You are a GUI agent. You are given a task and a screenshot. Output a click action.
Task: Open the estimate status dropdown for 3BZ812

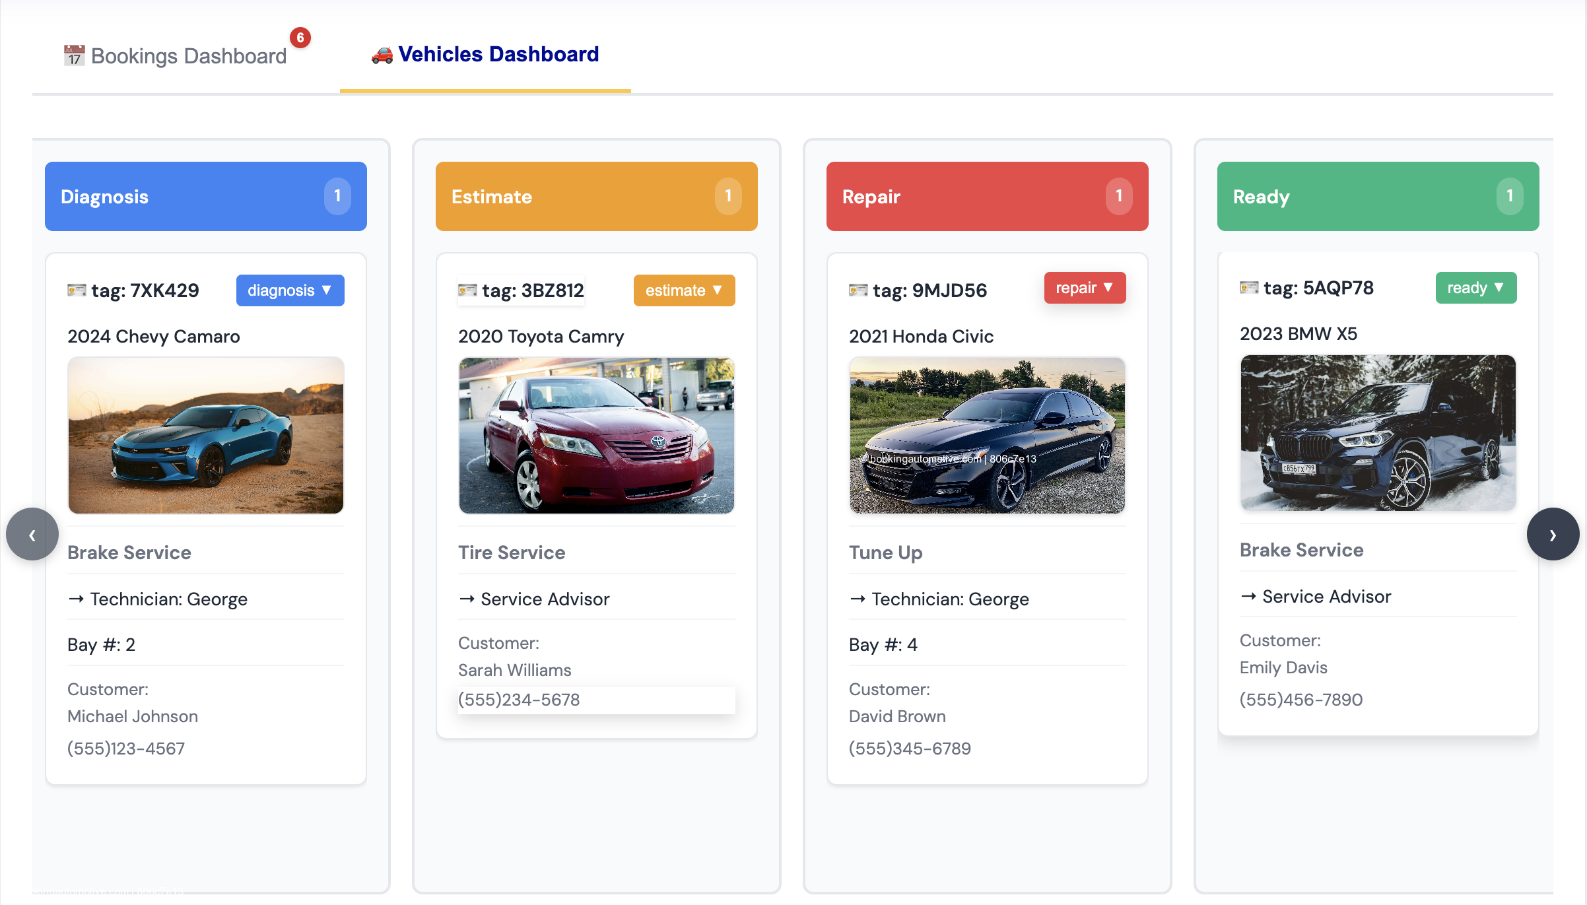684,290
